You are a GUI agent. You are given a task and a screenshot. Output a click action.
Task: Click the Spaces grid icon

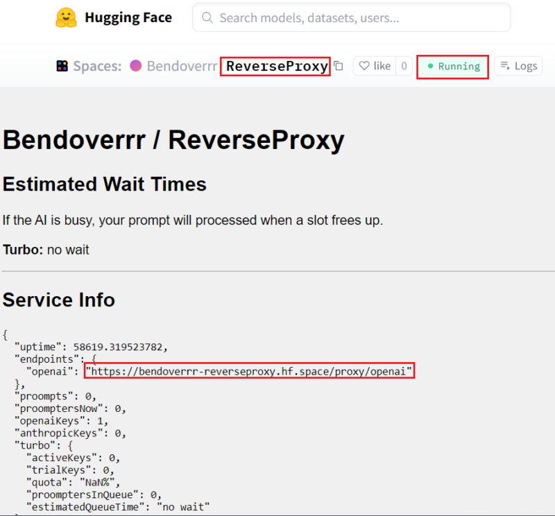point(62,66)
